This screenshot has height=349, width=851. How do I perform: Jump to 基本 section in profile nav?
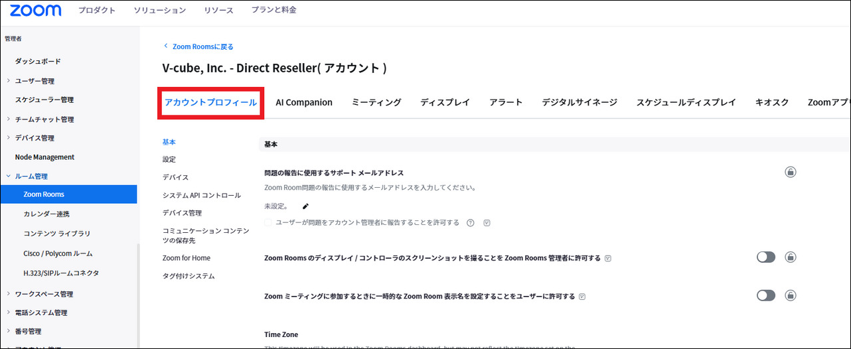click(169, 142)
